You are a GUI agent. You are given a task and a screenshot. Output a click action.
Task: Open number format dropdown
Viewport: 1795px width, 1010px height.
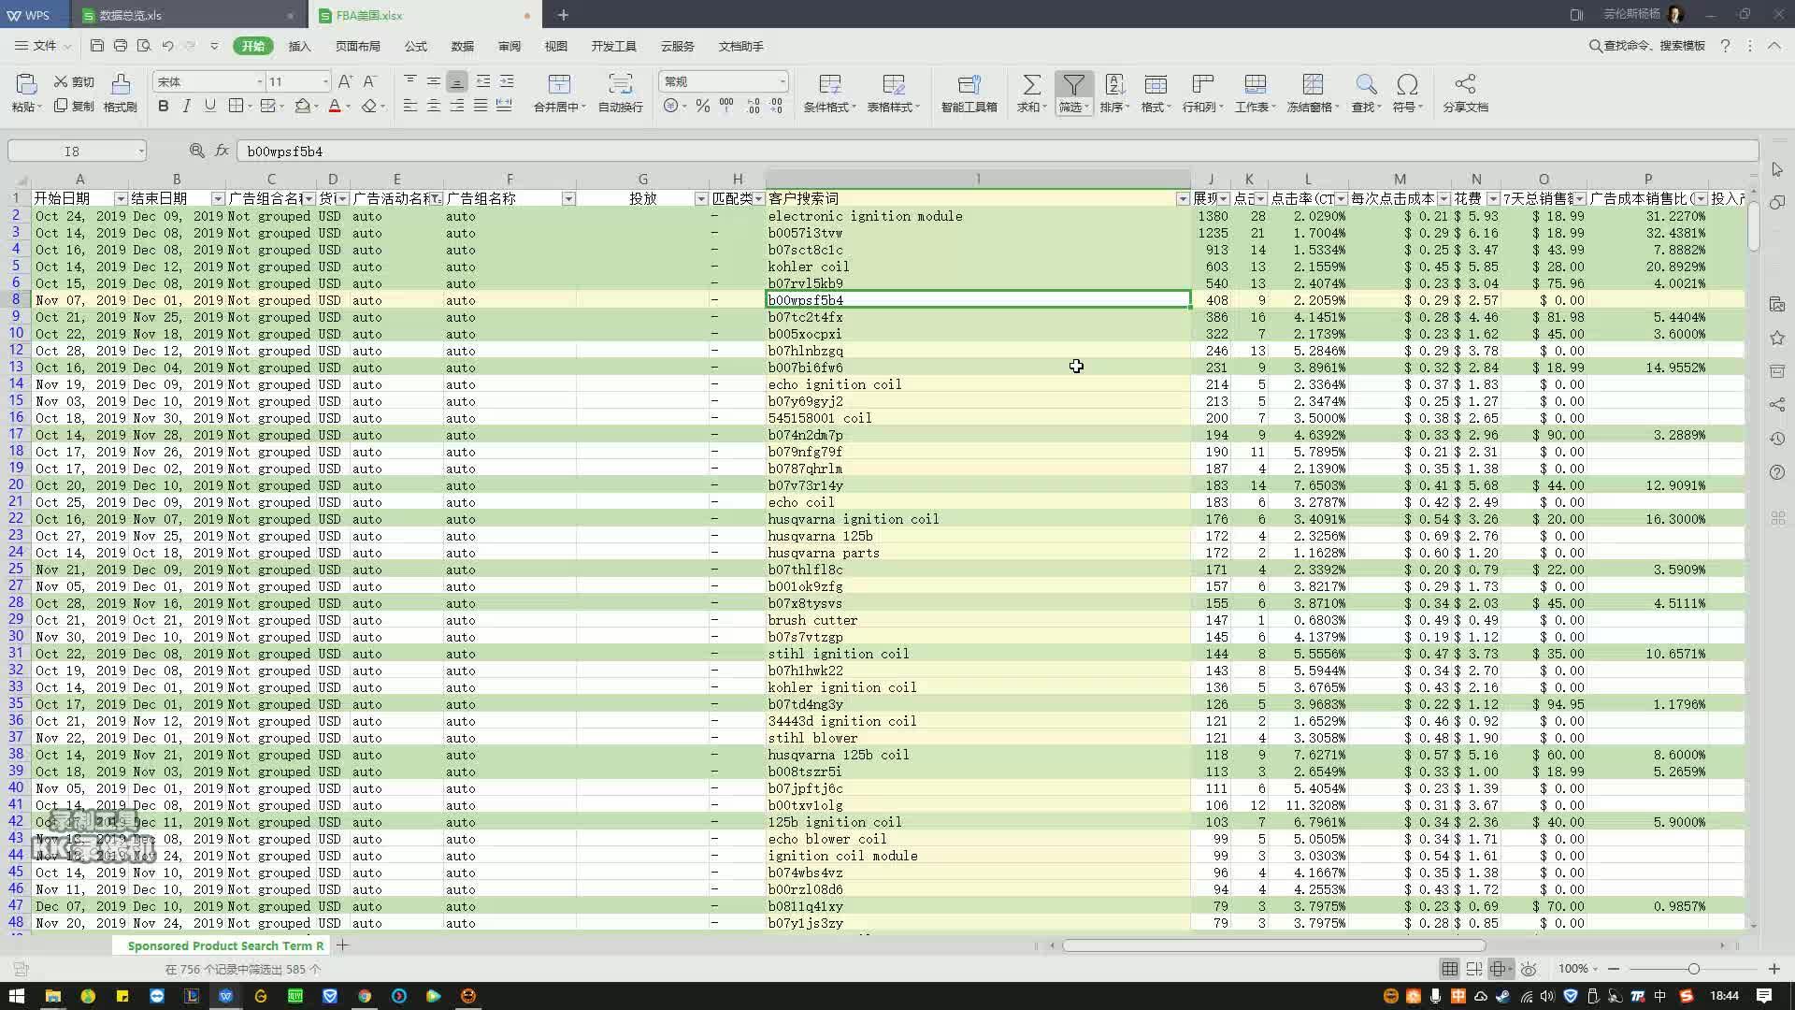point(782,82)
